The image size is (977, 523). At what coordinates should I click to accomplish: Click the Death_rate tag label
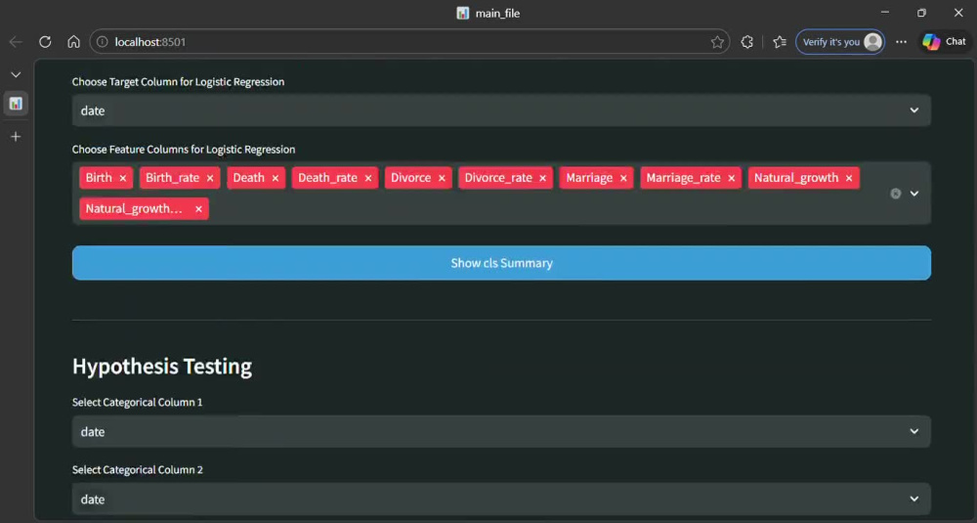coord(327,178)
